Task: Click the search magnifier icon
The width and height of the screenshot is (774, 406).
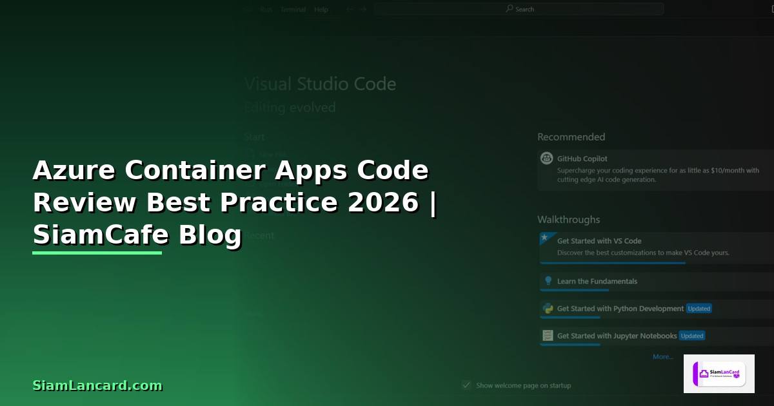Action: pyautogui.click(x=510, y=9)
